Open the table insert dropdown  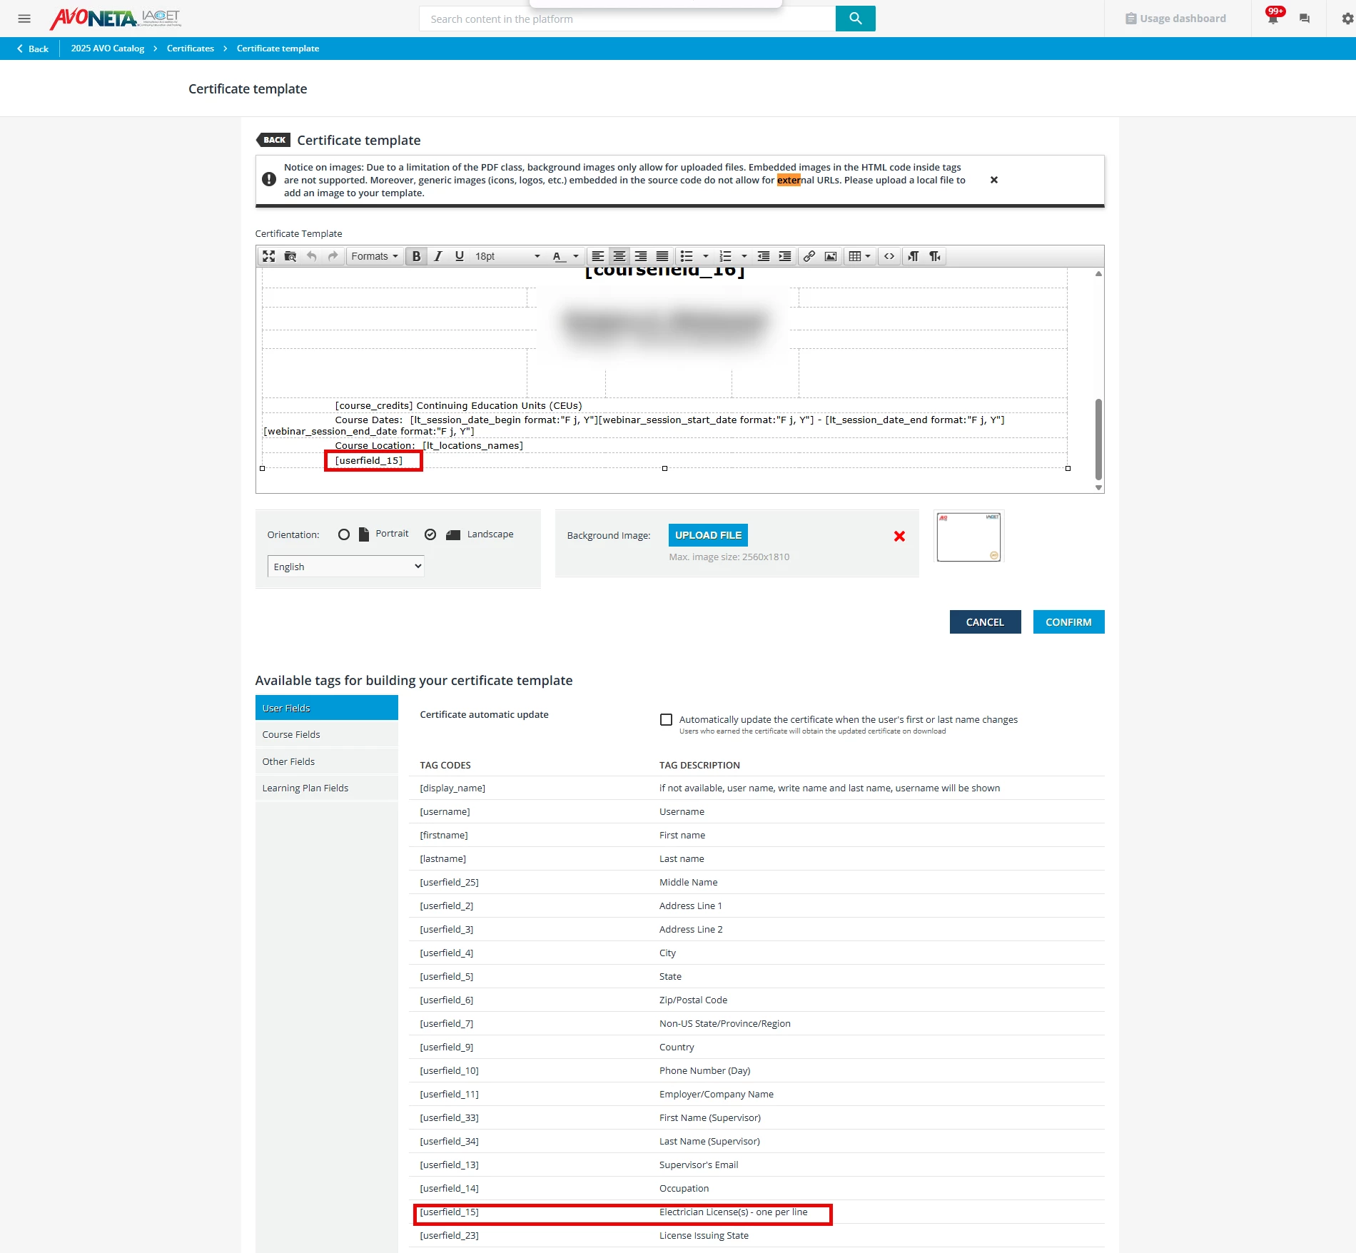[x=860, y=256]
